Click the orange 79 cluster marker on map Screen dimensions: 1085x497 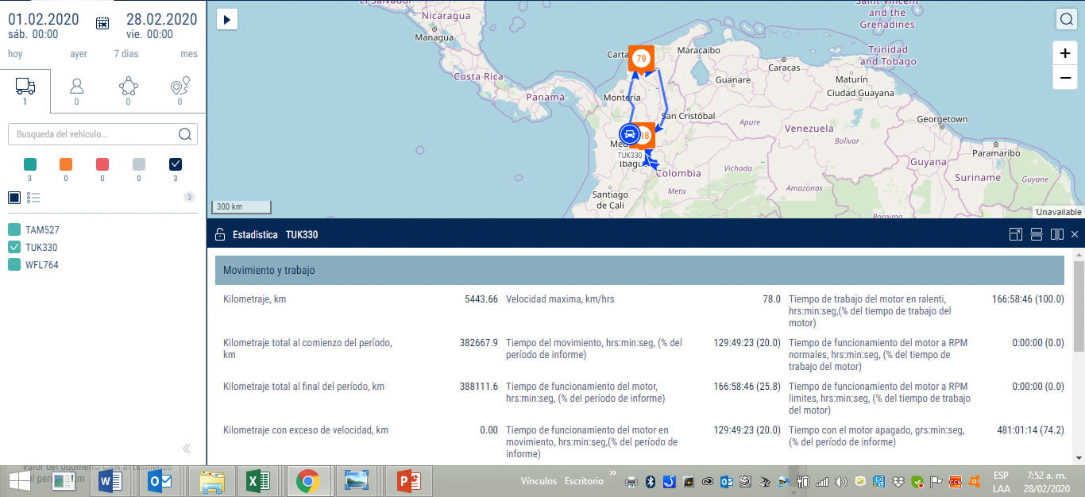640,59
